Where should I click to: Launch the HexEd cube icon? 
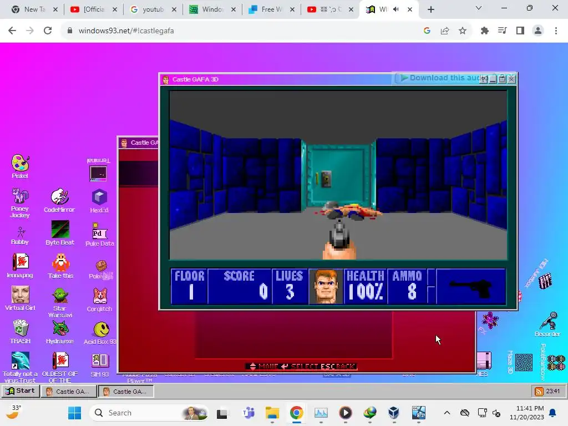[x=99, y=201]
